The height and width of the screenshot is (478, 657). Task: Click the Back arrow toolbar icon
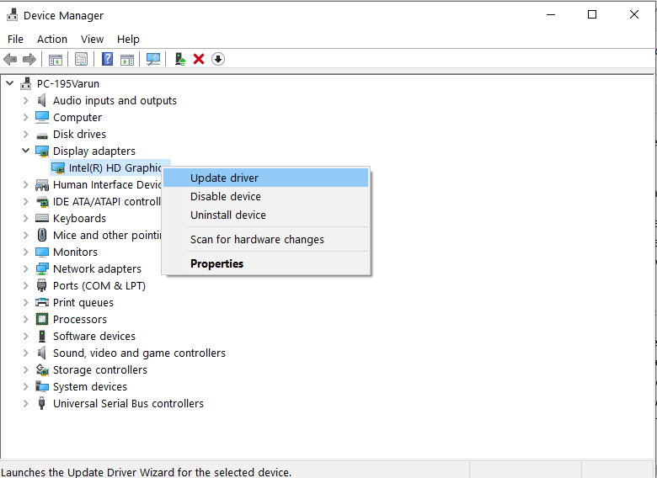click(10, 59)
